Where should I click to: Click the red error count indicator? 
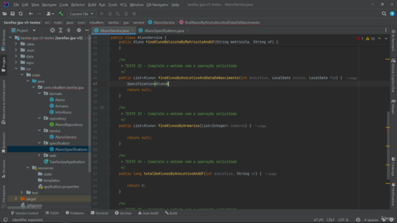coord(360,38)
